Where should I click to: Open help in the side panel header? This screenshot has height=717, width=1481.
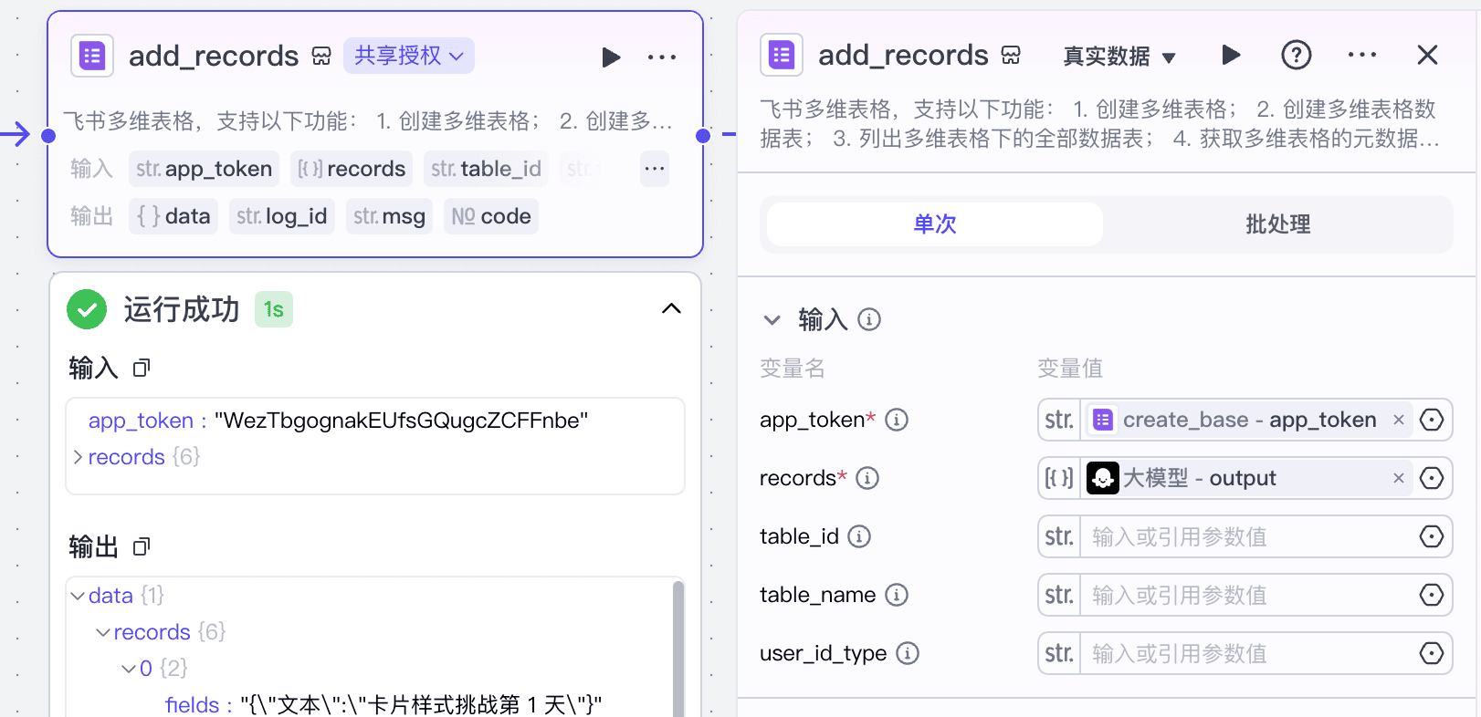point(1297,55)
